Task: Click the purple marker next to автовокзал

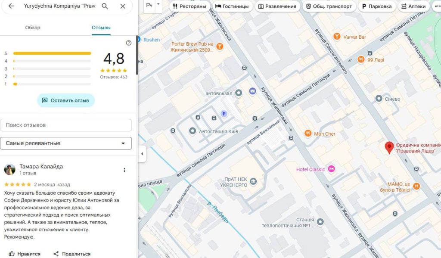Action: pyautogui.click(x=252, y=91)
